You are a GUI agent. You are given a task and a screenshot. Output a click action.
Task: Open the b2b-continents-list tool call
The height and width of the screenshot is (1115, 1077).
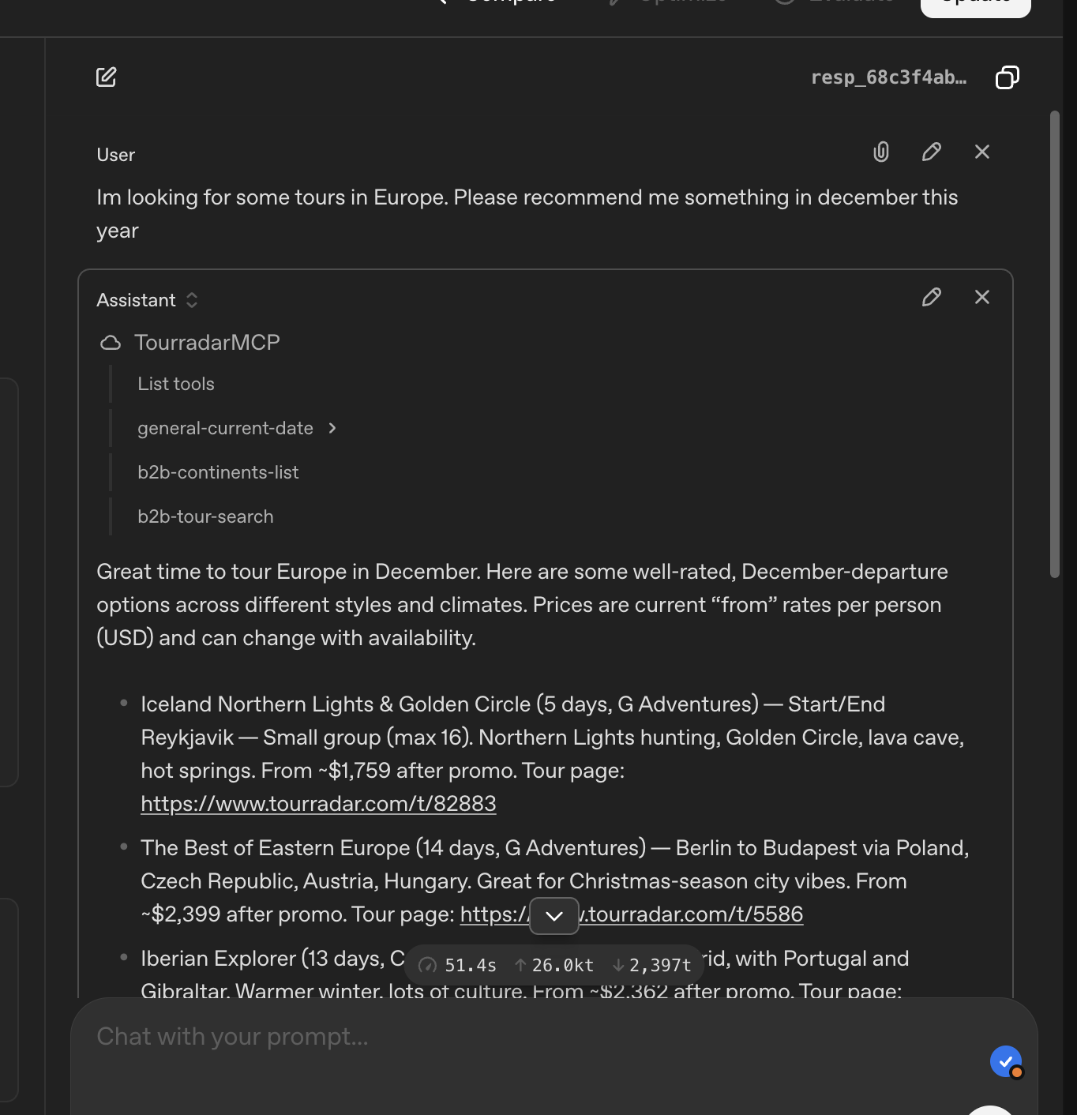click(218, 472)
